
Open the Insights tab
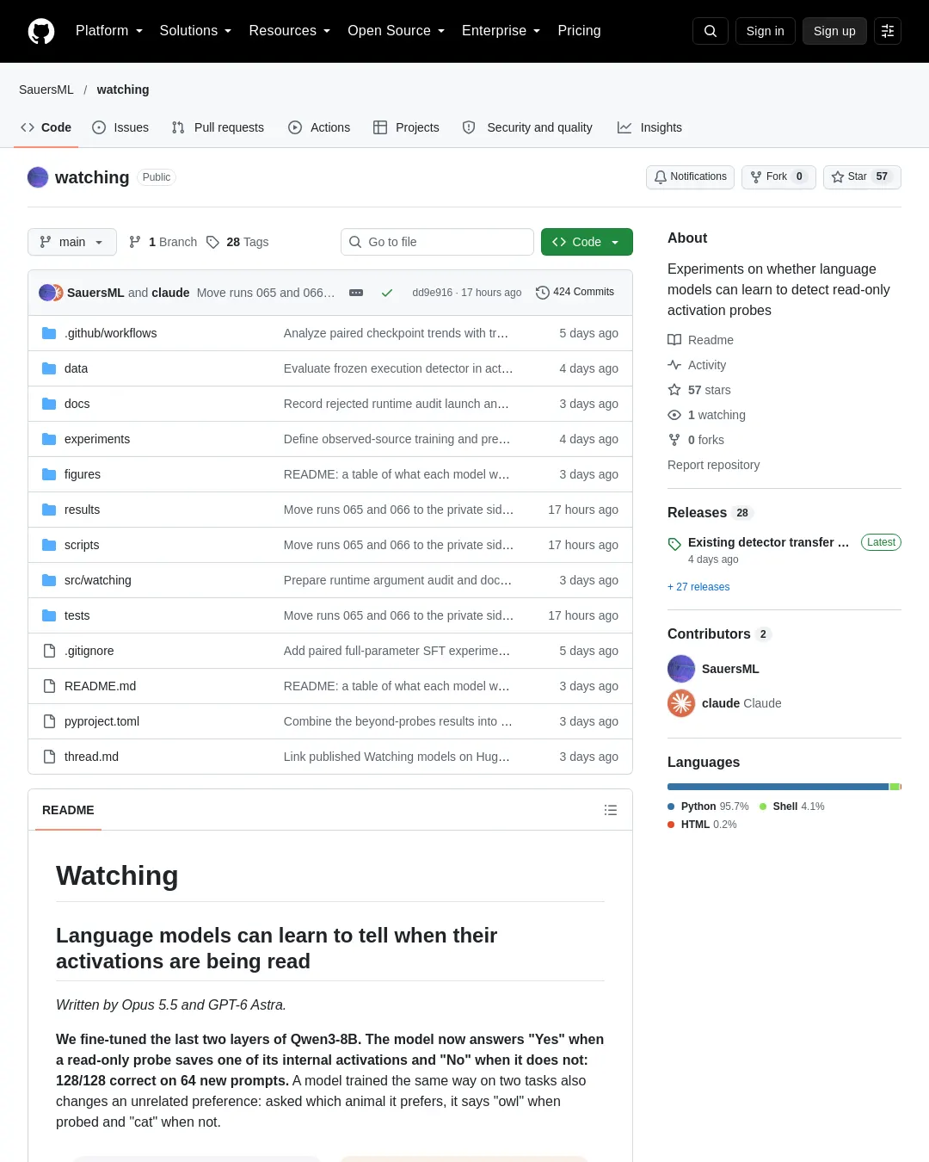[649, 127]
